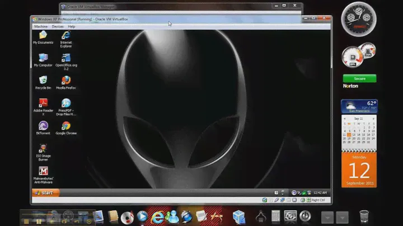Viewport: 403px width, 226px height.
Task: Open the PrimoPDF desktop shortcut
Action: pyautogui.click(x=66, y=103)
